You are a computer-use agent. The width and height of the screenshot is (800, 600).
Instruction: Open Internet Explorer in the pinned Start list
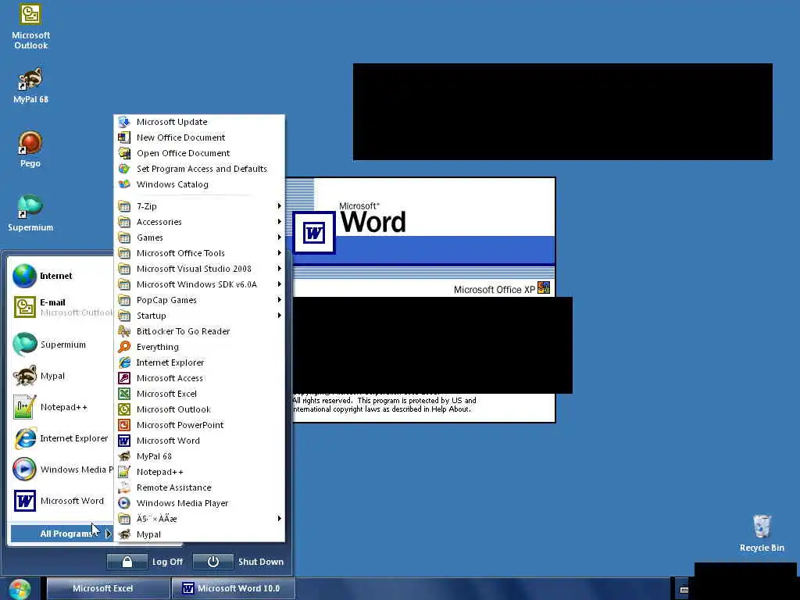tap(61, 438)
